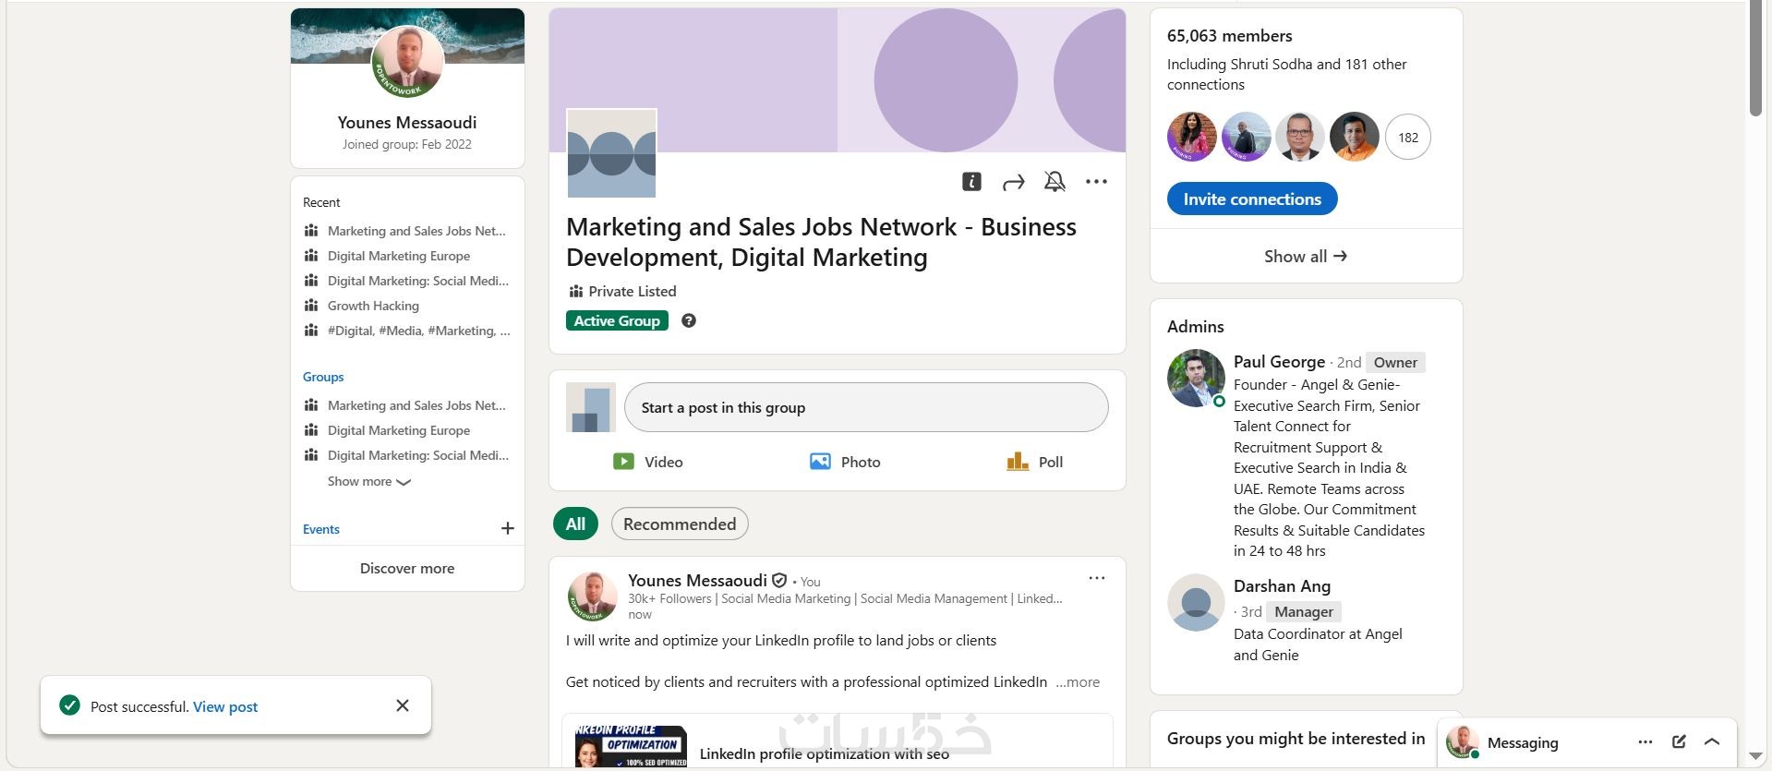Click the scrollbar down arrow
This screenshot has width=1772, height=771.
click(1755, 757)
